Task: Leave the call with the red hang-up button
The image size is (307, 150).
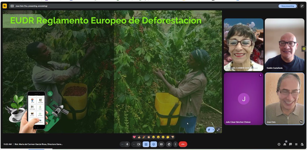Action: pos(183,144)
